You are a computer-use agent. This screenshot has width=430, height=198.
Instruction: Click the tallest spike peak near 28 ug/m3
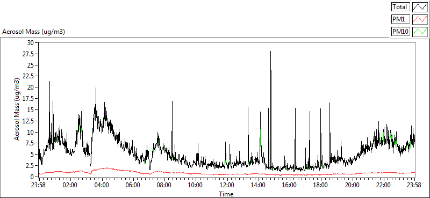point(270,52)
